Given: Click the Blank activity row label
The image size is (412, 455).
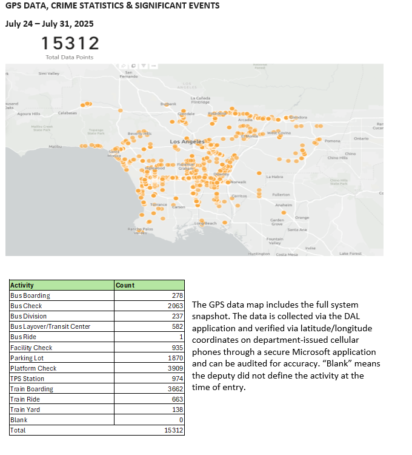Looking at the screenshot, I should 18,420.
